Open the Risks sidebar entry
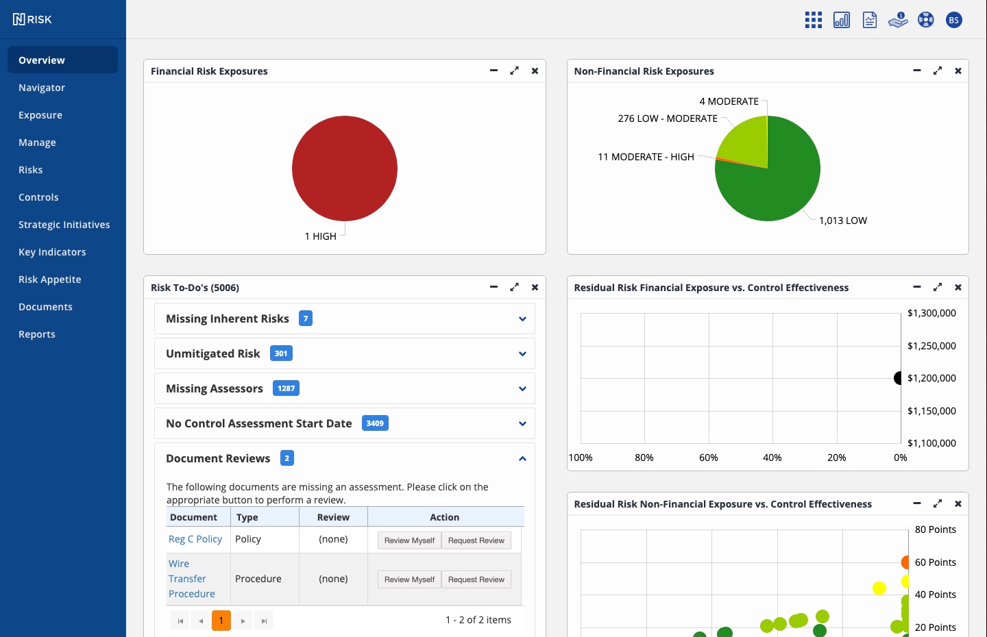The height and width of the screenshot is (637, 987). click(31, 169)
